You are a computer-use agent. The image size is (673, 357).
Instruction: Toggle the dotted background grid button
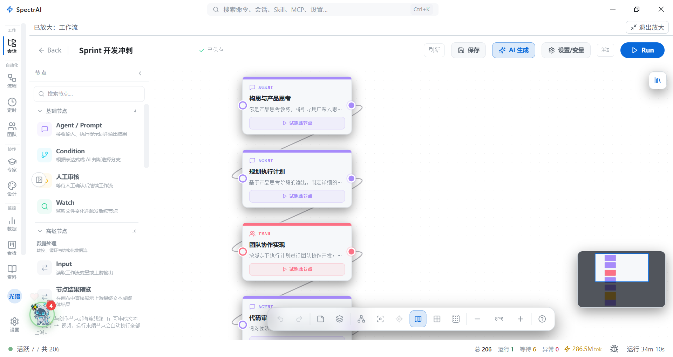(456, 319)
